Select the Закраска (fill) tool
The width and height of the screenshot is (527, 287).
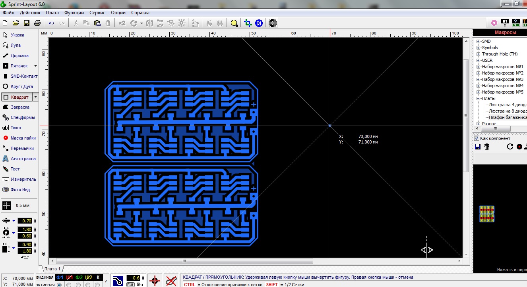[x=19, y=107]
